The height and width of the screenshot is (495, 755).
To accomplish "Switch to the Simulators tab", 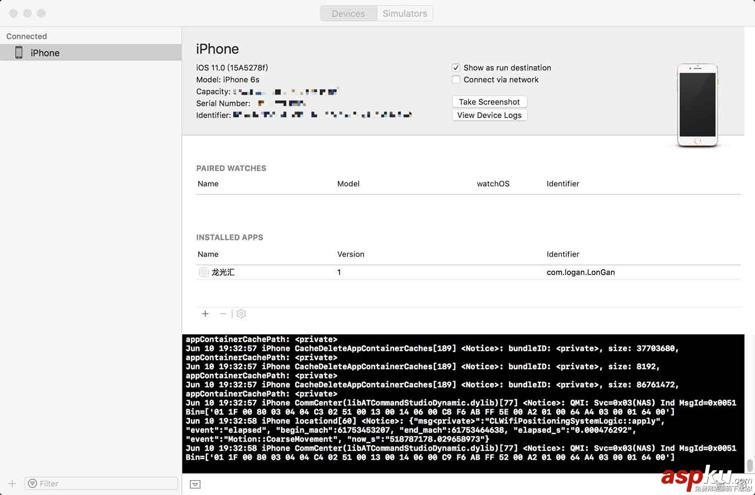I will (404, 13).
